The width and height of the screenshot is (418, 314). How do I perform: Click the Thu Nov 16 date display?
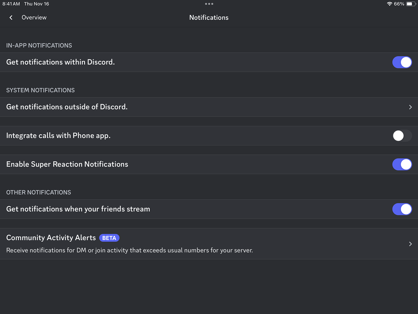[36, 4]
